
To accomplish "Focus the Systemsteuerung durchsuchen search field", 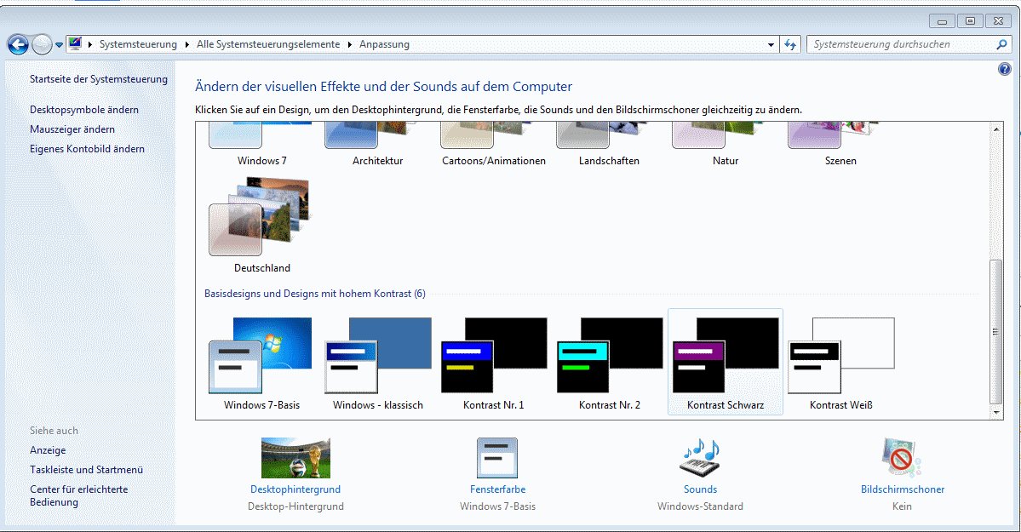I will pyautogui.click(x=909, y=44).
